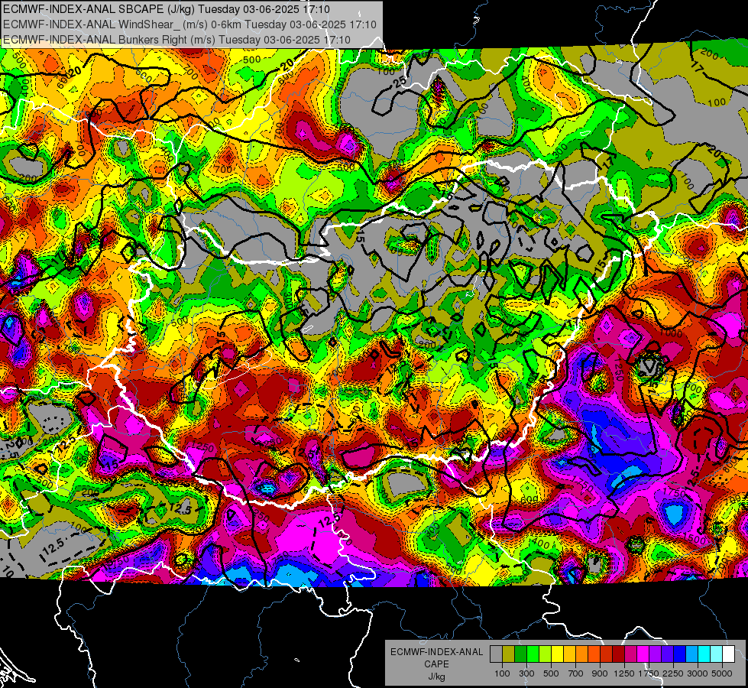Click the 700 legend tick label

(576, 673)
